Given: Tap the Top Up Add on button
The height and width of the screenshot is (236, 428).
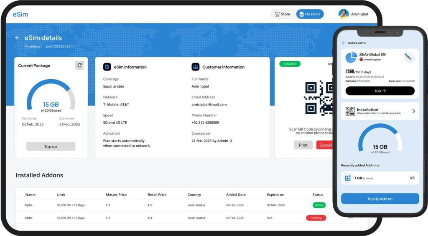Looking at the screenshot, I should (380, 199).
